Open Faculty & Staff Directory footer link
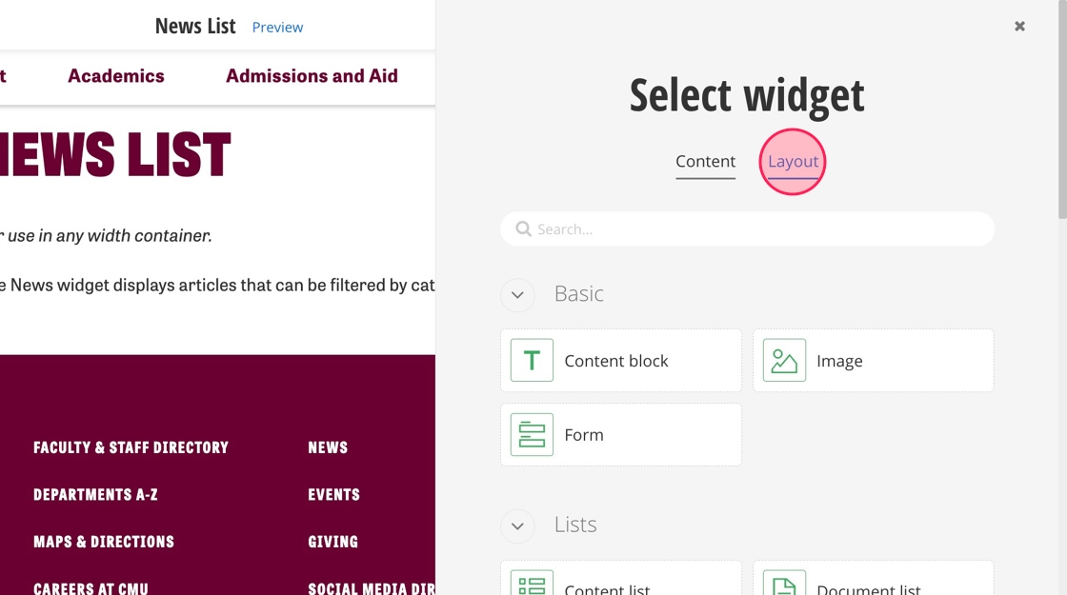 pyautogui.click(x=131, y=447)
